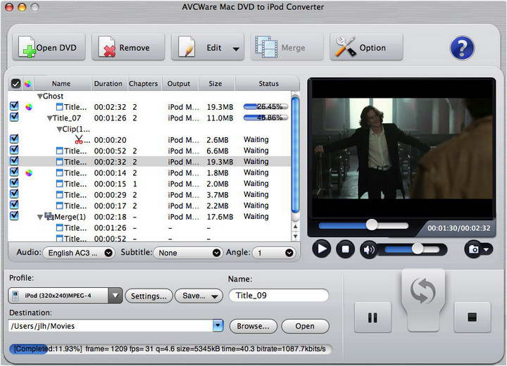The image size is (507, 366).
Task: Click the video preview seek slider
Action: (363, 225)
